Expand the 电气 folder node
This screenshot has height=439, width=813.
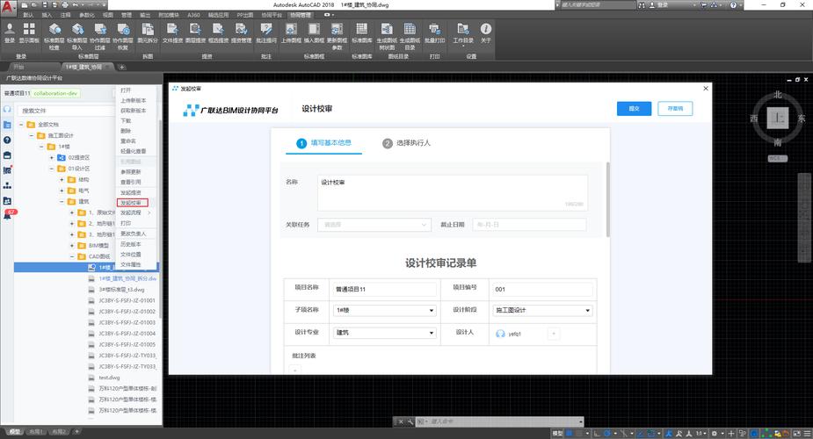(62, 191)
